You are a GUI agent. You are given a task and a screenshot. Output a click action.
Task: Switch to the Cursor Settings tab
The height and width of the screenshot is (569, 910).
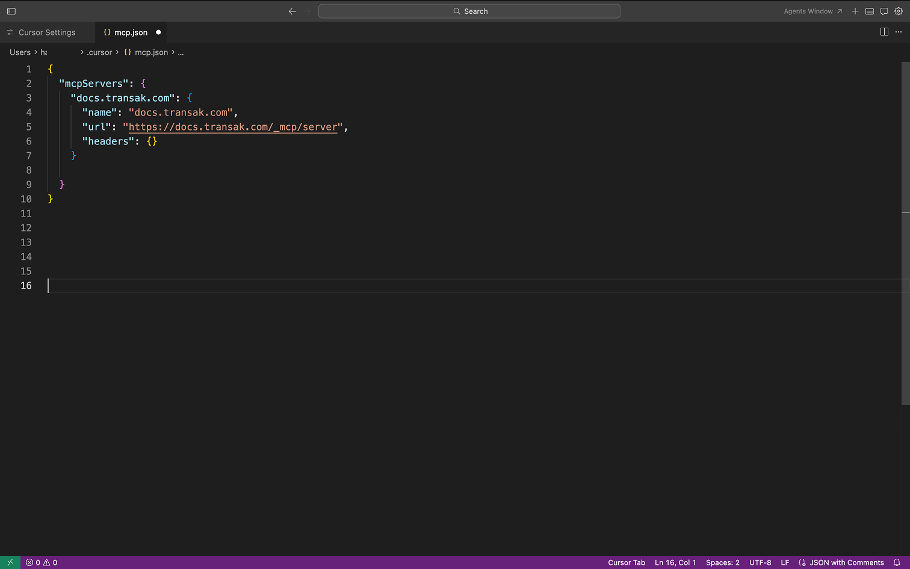tap(47, 32)
